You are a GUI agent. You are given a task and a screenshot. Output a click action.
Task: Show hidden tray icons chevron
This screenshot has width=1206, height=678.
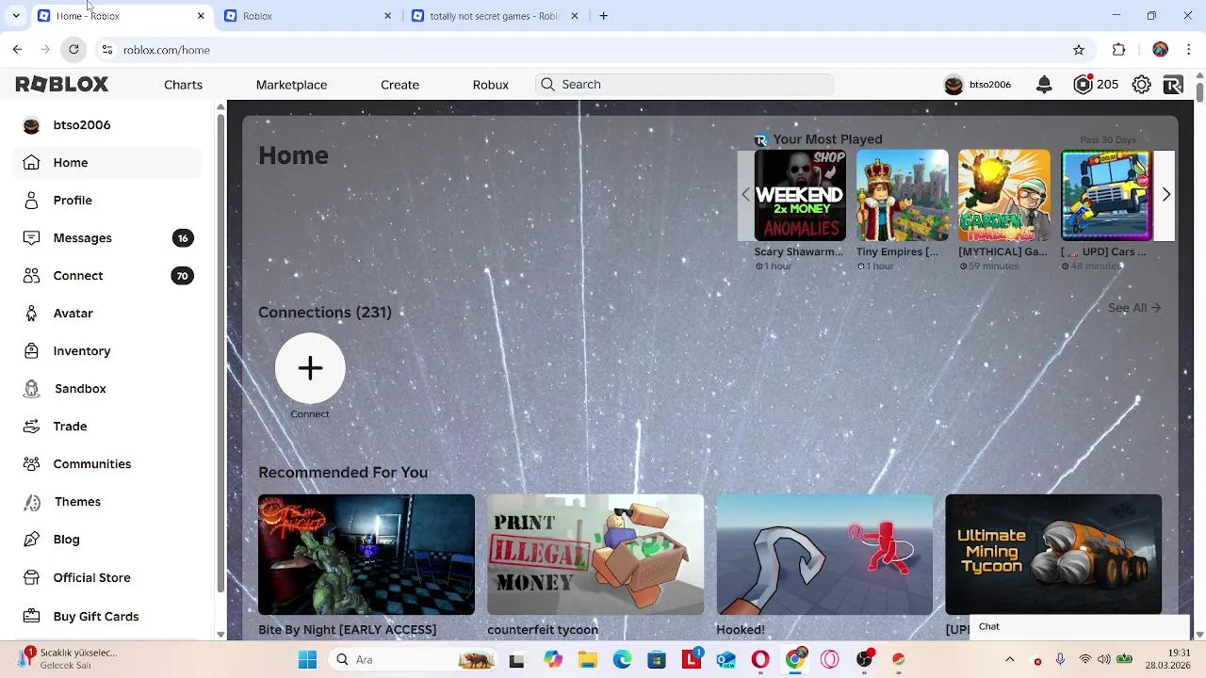(1010, 660)
